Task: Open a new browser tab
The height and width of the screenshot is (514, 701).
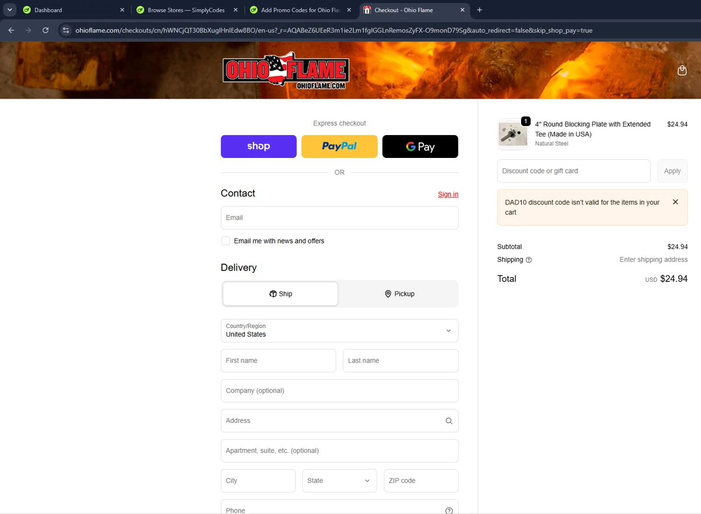Action: [479, 10]
